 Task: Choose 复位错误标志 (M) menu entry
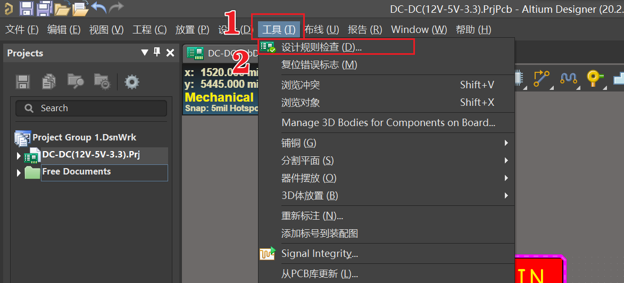(x=386, y=64)
